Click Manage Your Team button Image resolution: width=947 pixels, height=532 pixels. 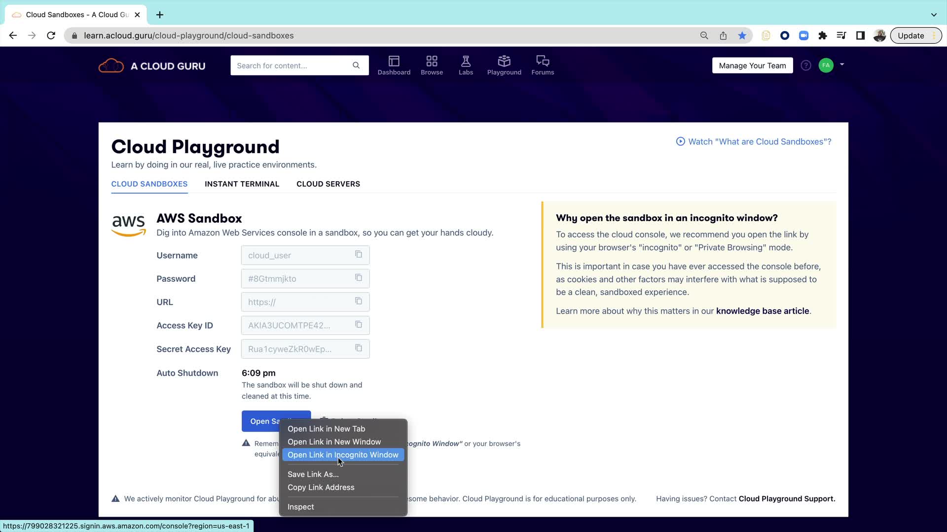(x=752, y=66)
